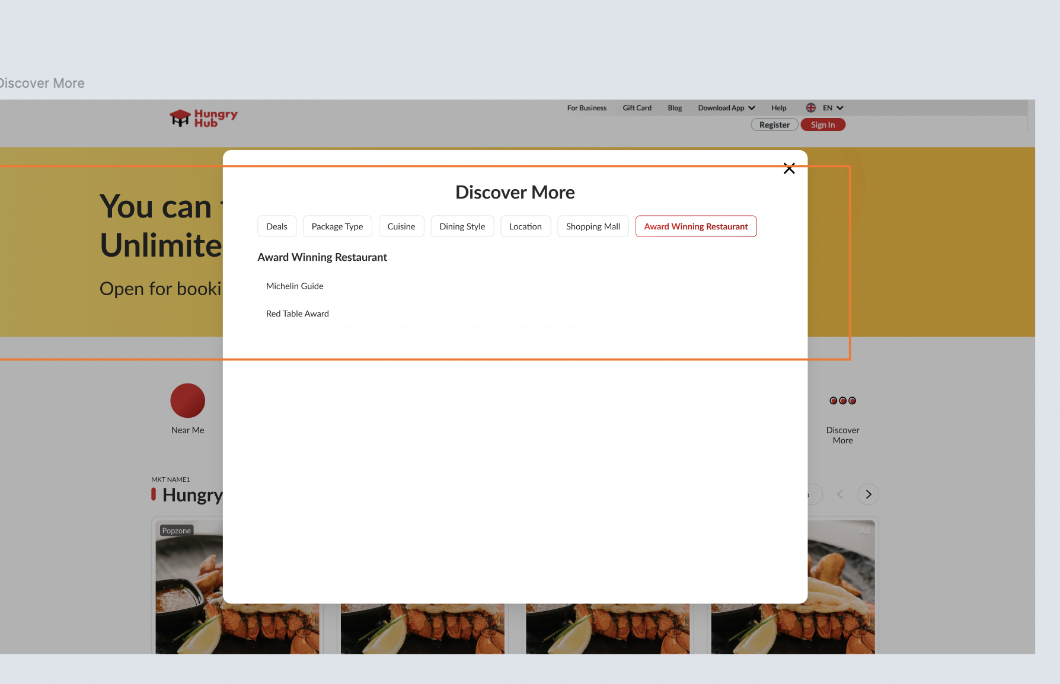Click the Hungry Hub logo

pos(203,118)
